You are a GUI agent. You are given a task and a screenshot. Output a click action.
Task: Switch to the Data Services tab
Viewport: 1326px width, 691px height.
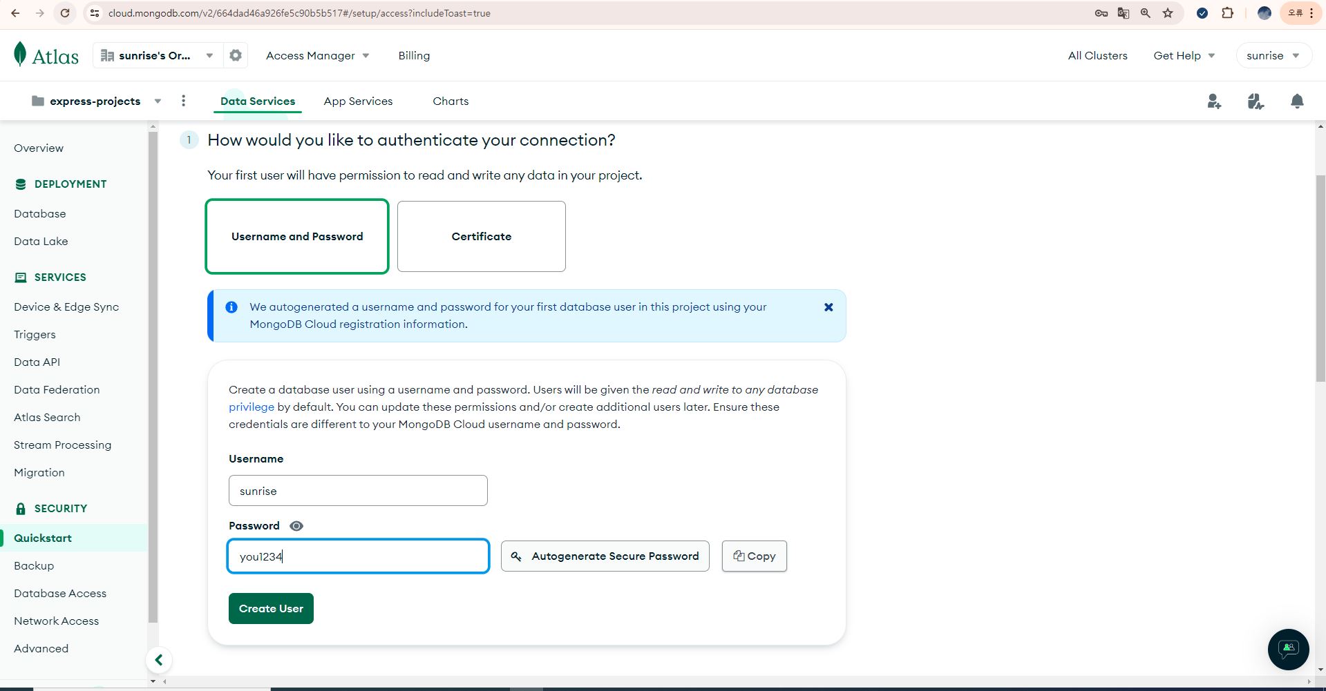pyautogui.click(x=258, y=101)
